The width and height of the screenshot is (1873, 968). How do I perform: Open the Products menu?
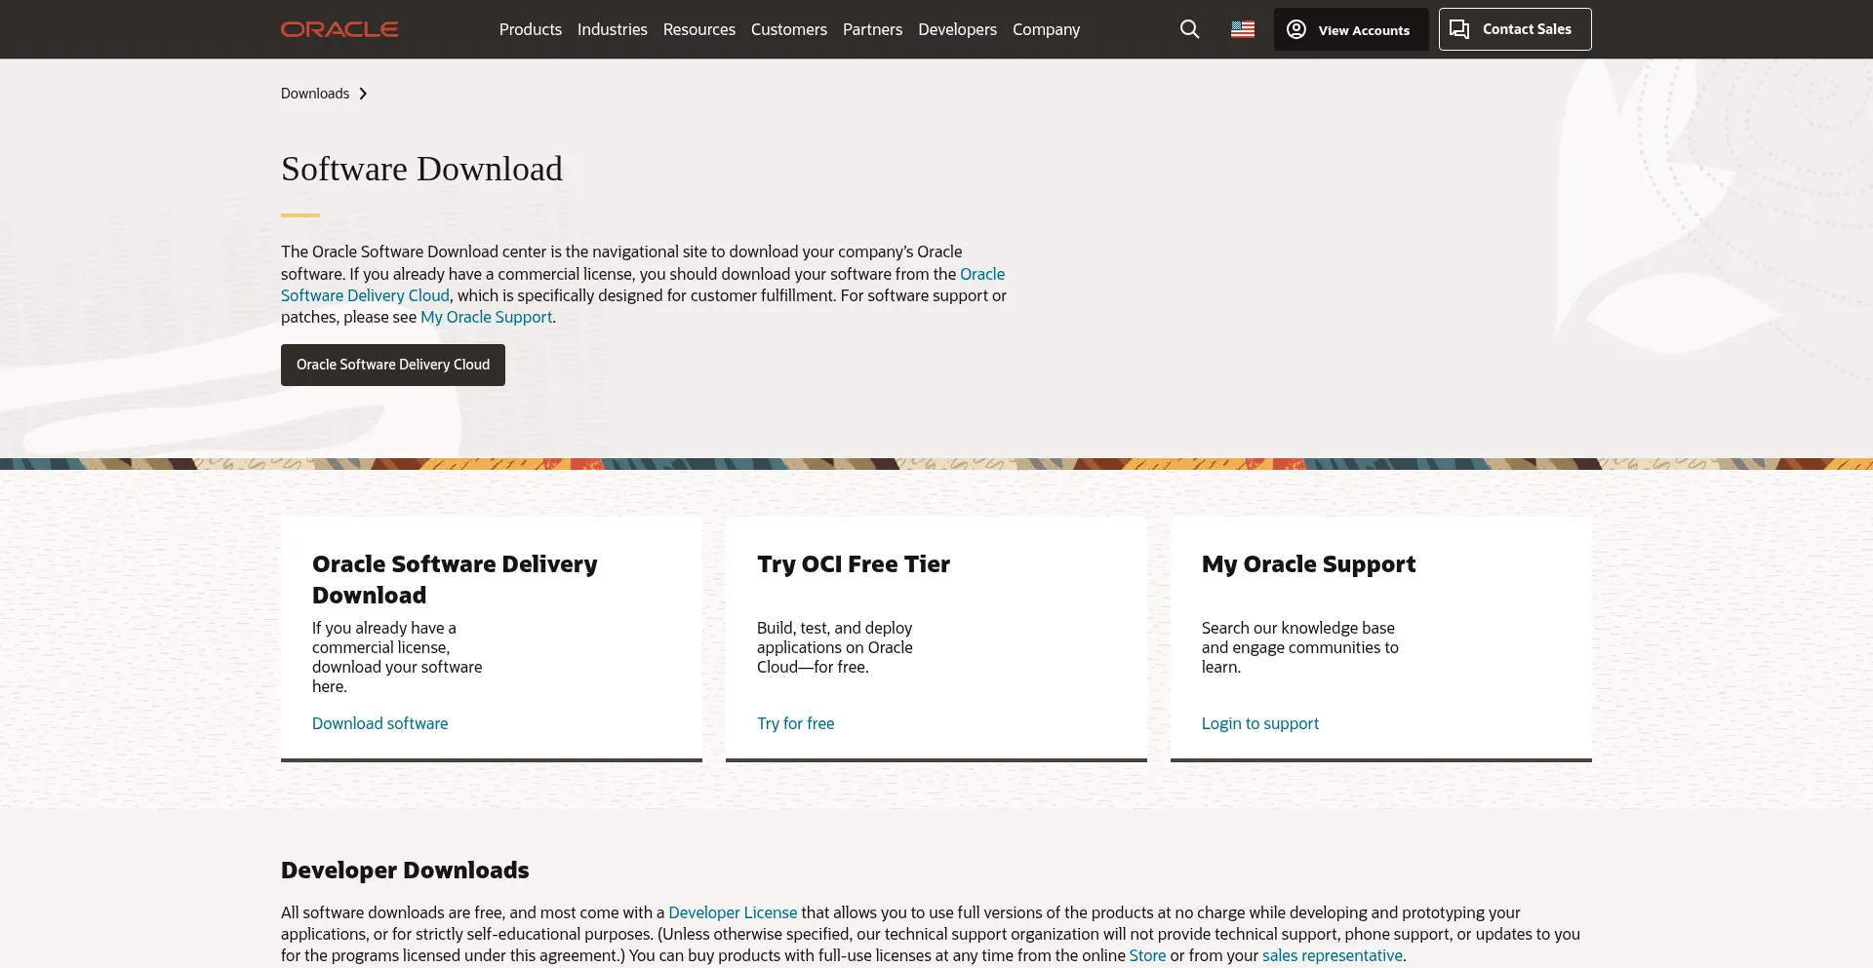[531, 29]
